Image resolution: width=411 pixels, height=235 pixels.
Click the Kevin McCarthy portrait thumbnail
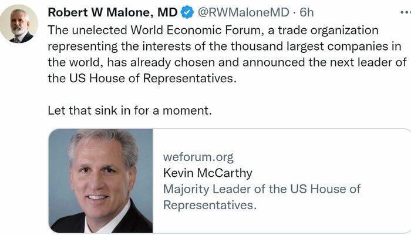(x=101, y=180)
